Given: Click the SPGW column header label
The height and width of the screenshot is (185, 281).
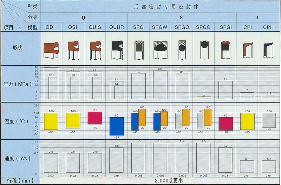Looking at the screenshot, I should tap(160, 27).
